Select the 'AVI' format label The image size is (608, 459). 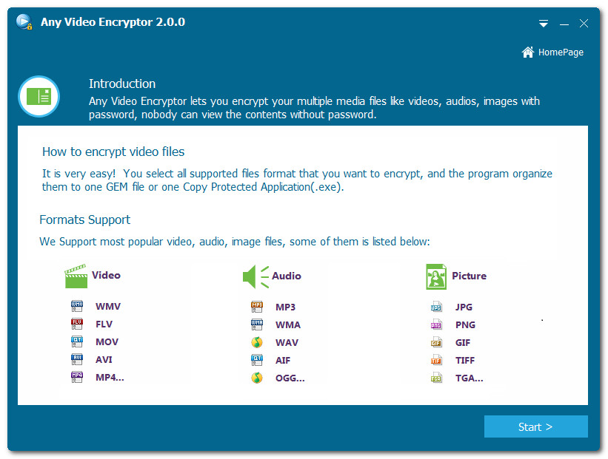tap(104, 360)
